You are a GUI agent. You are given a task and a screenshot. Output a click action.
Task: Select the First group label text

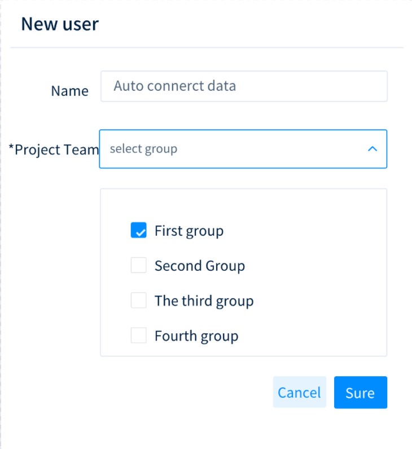(189, 231)
